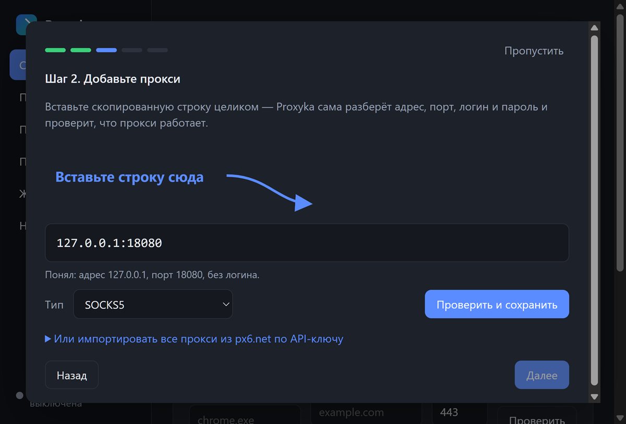Click Проверить и сохранить button
The width and height of the screenshot is (626, 424).
point(497,304)
